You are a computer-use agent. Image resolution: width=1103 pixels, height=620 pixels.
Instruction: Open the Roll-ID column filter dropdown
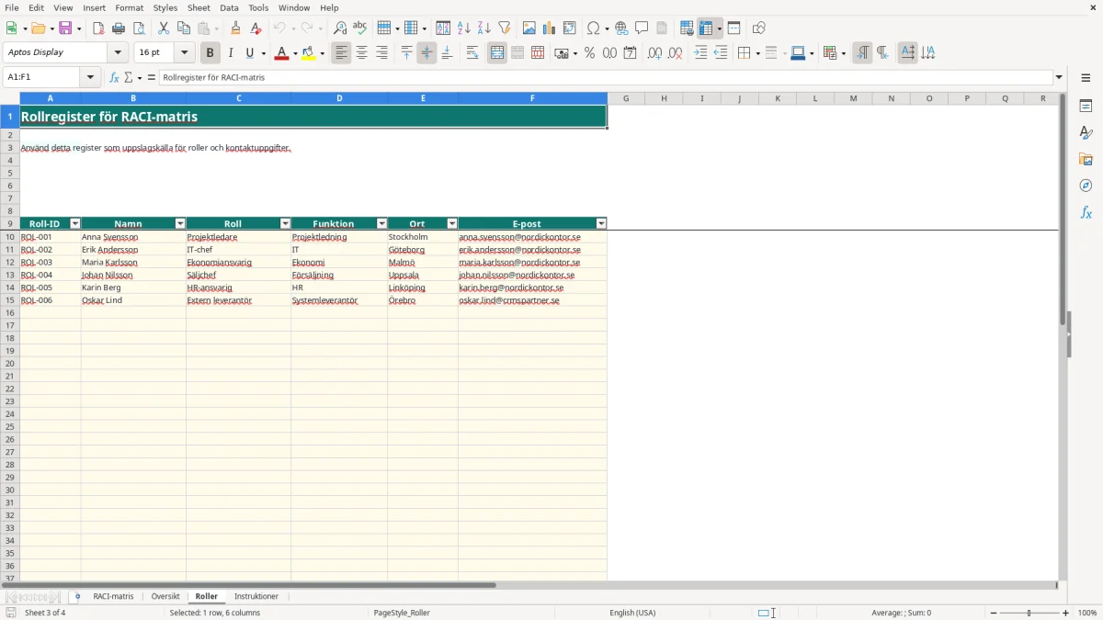coord(75,223)
